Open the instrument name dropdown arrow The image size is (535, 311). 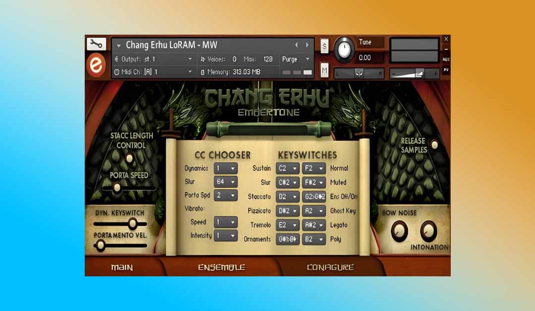(x=118, y=46)
